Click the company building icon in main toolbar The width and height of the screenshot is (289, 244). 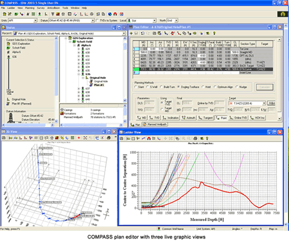[x=4, y=14]
